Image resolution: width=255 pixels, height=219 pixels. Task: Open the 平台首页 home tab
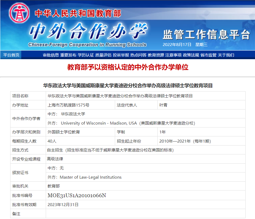pyautogui.click(x=11, y=55)
